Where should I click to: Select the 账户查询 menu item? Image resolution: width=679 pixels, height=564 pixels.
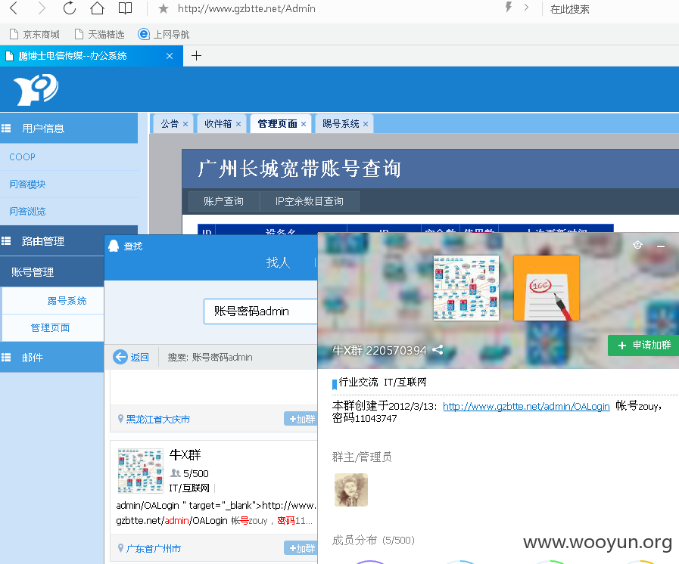point(224,201)
